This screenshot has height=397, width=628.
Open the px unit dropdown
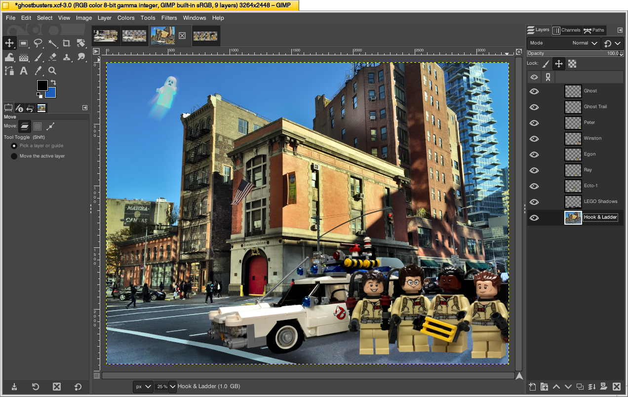pos(142,386)
